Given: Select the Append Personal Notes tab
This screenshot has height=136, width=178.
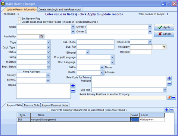Looking at the screenshot, I should pos(55,105).
